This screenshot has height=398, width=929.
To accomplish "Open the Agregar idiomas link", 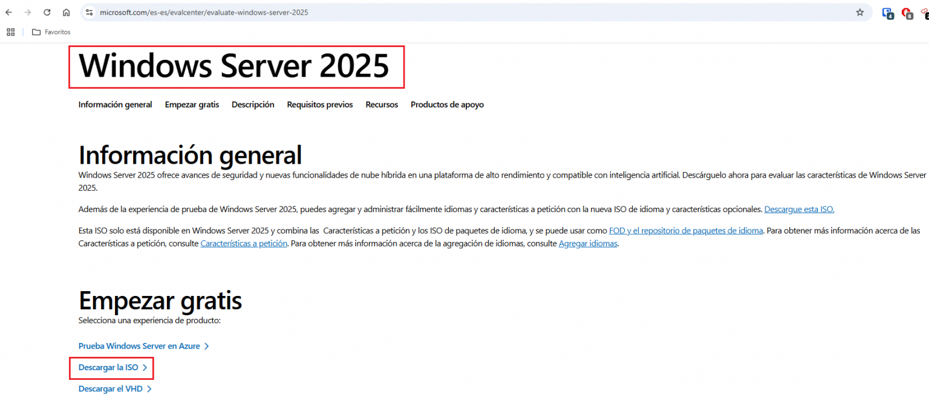I will 588,244.
